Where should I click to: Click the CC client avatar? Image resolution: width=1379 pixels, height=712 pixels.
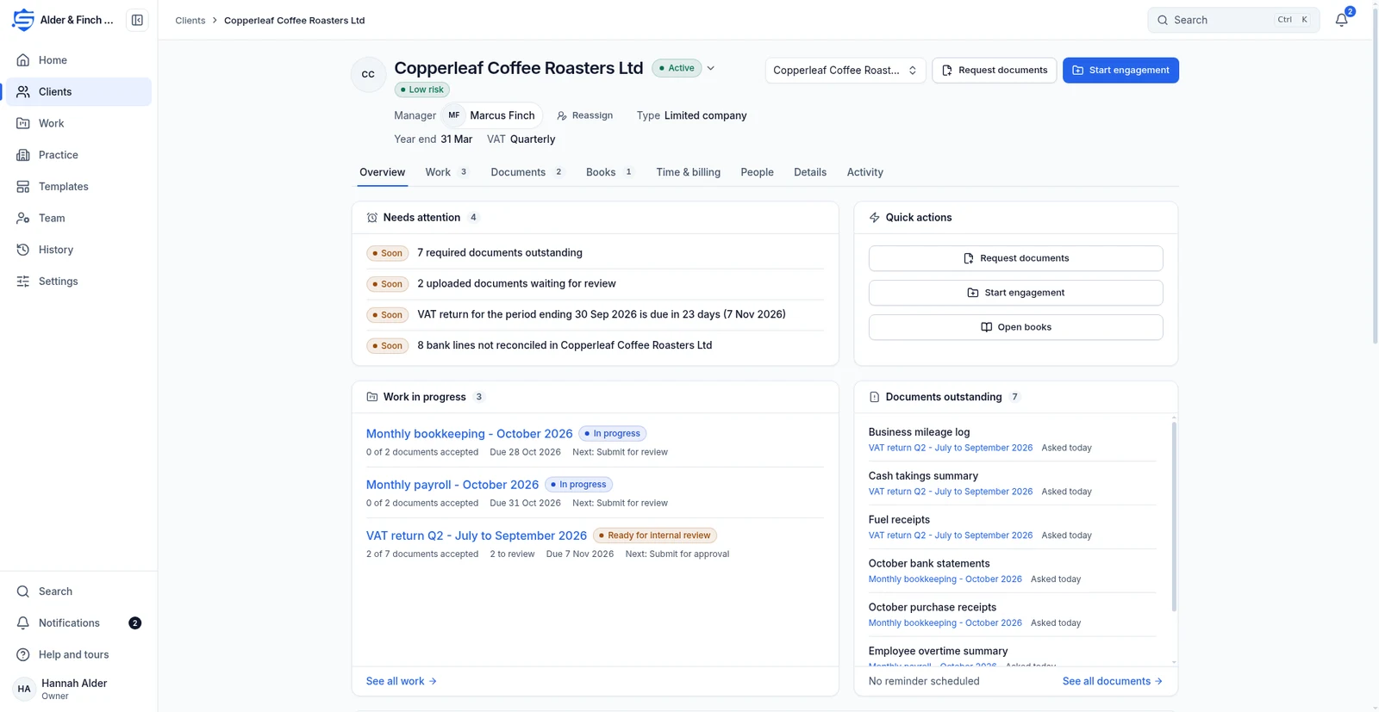(368, 75)
